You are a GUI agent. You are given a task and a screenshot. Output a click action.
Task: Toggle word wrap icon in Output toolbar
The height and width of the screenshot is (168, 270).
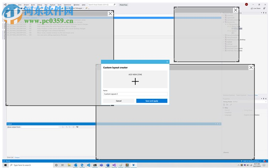77,127
